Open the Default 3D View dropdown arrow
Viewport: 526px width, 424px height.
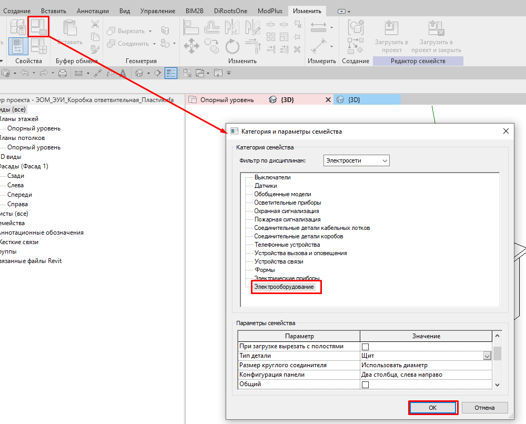click(148, 73)
